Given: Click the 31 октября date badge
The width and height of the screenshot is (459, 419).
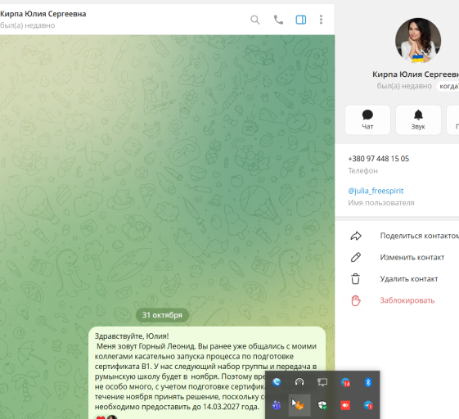Looking at the screenshot, I should click(x=162, y=315).
